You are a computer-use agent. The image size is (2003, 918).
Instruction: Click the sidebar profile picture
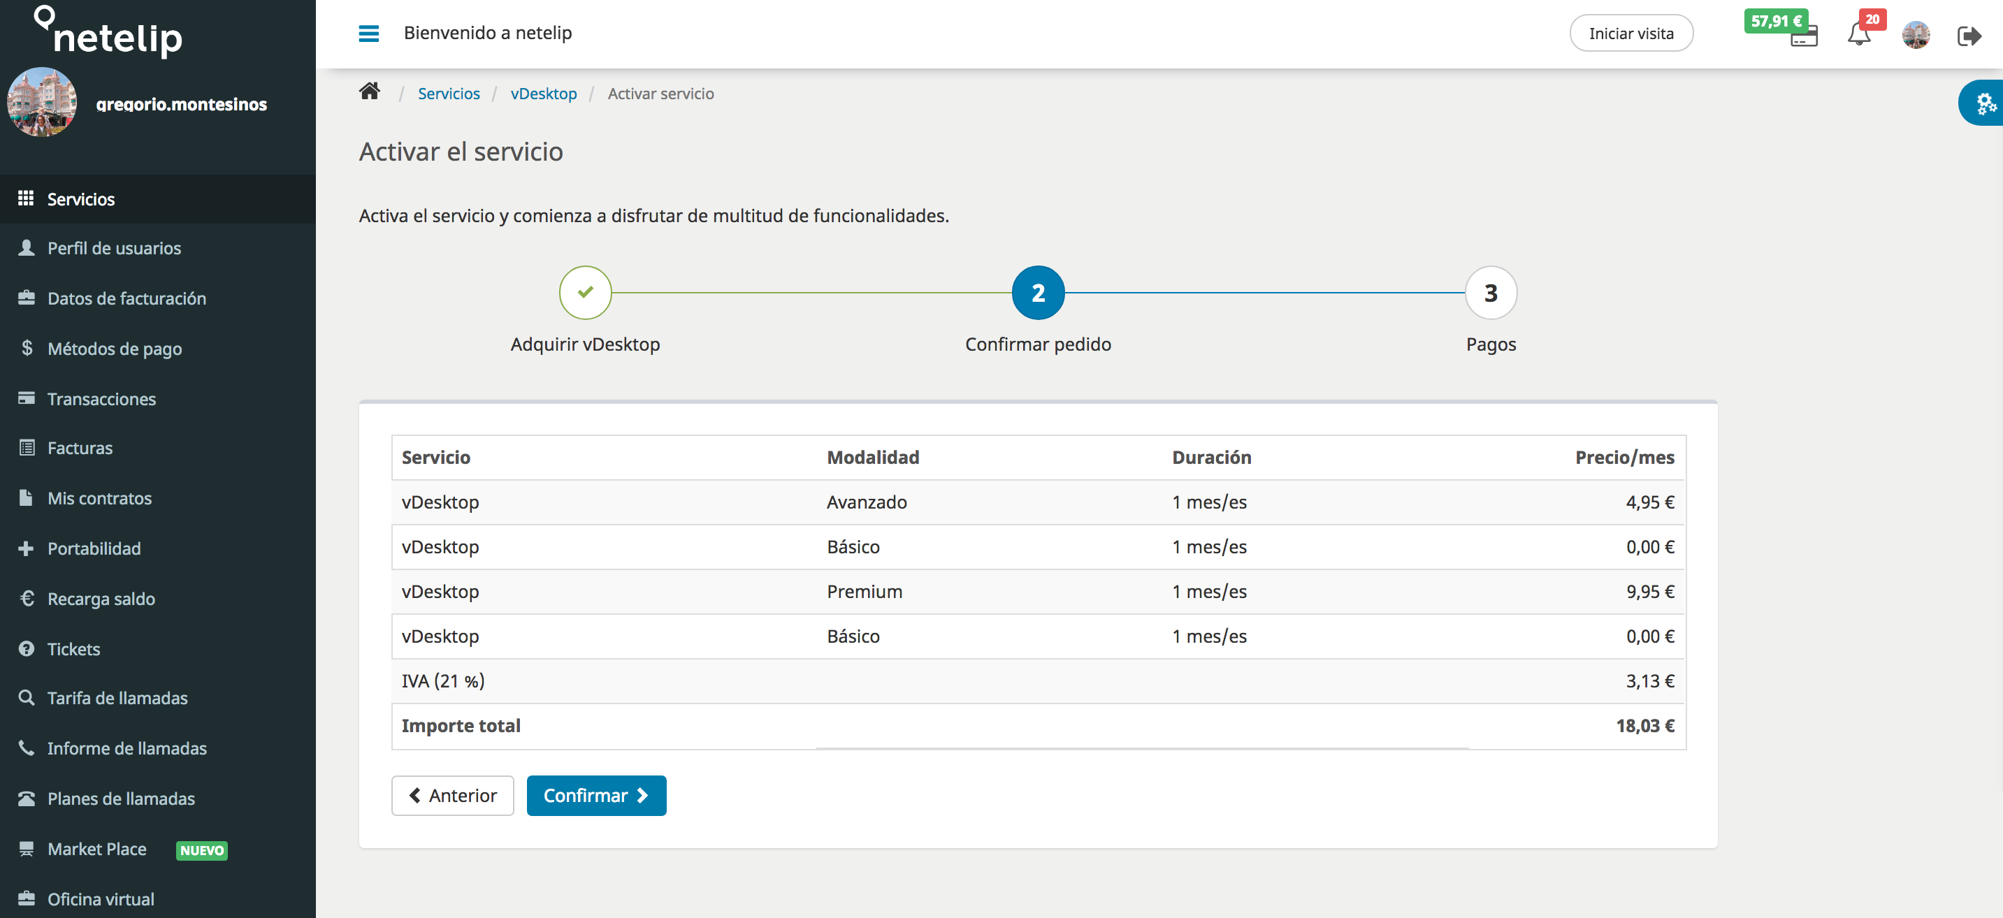tap(42, 102)
